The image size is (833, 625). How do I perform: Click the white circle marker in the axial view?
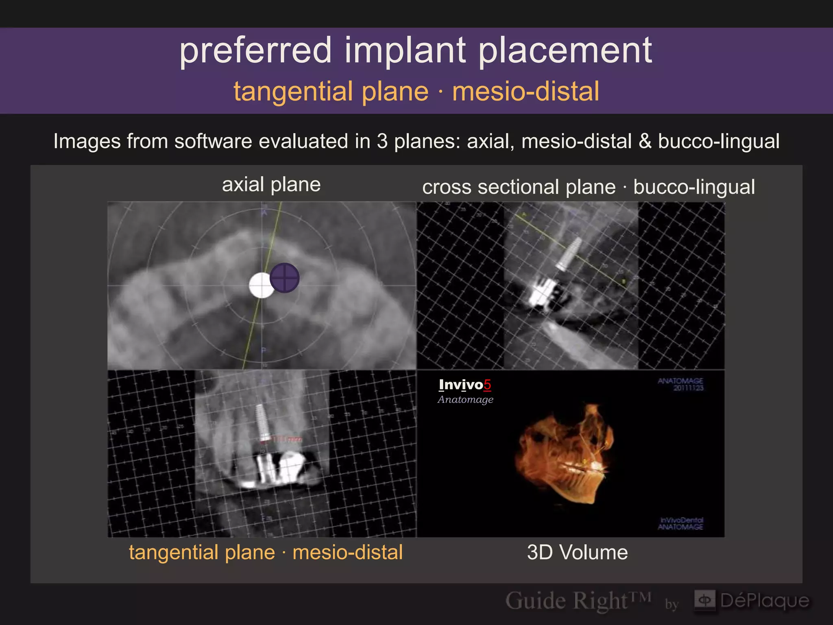[261, 285]
